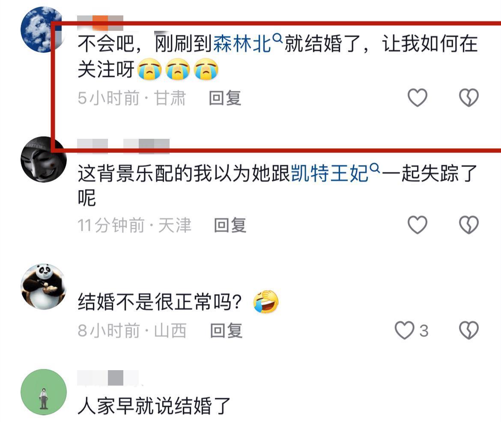Select the comment text 结婚不是很正常吗
The height and width of the screenshot is (422, 501).
point(160,302)
